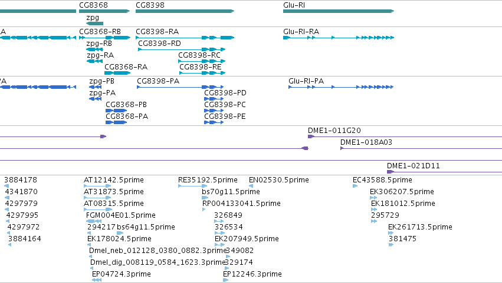Image resolution: width=502 pixels, height=283 pixels.
Task: Click the AT31873.5prime EST label
Action: (114, 192)
